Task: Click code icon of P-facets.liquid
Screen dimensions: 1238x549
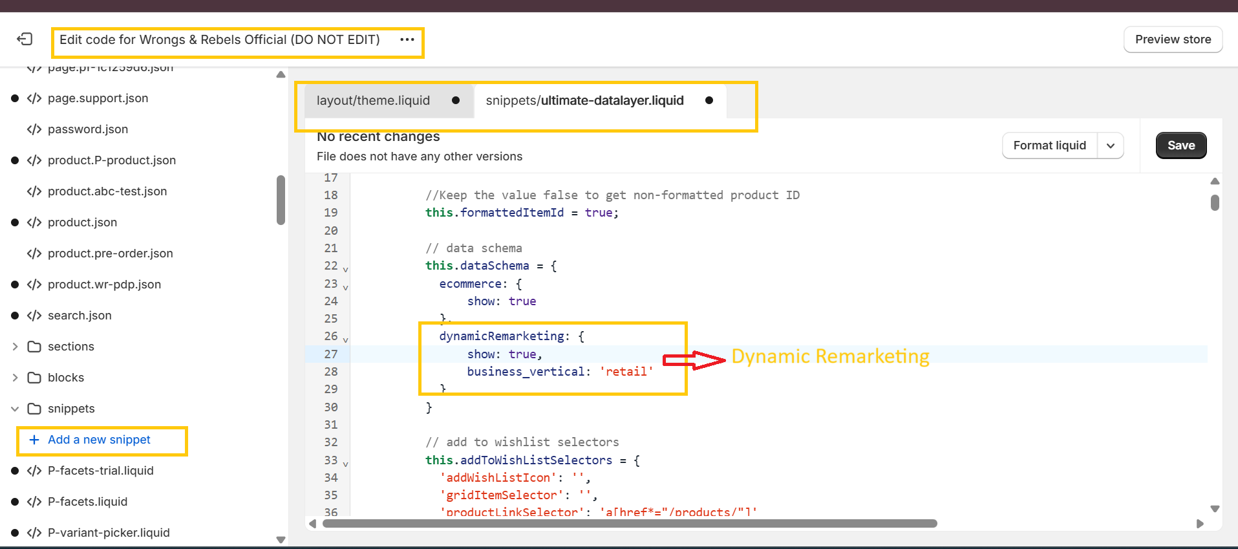Action: pyautogui.click(x=34, y=502)
